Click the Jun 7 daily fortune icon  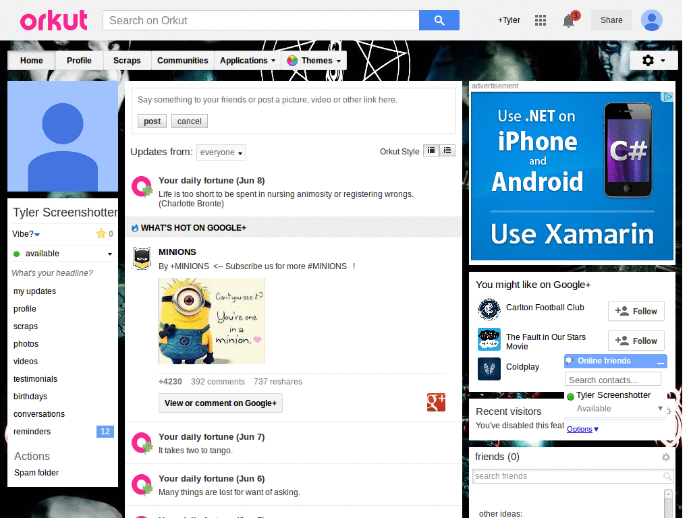[142, 443]
